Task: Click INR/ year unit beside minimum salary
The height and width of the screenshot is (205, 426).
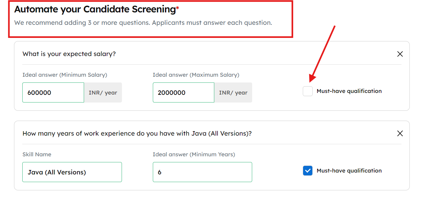Action: (103, 93)
